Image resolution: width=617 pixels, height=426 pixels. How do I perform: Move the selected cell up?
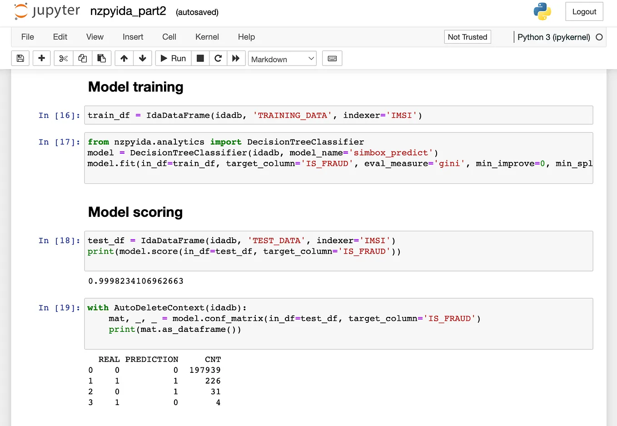click(x=124, y=58)
